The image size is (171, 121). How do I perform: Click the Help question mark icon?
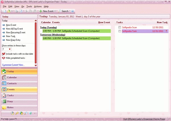click(x=72, y=11)
